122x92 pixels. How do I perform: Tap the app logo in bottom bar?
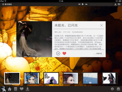point(3,89)
